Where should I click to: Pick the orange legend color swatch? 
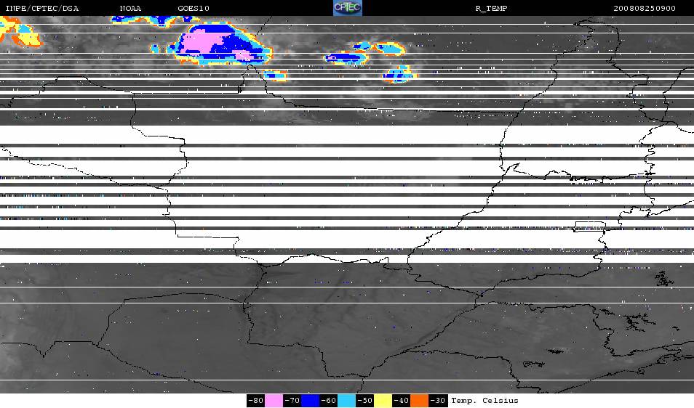click(x=419, y=401)
